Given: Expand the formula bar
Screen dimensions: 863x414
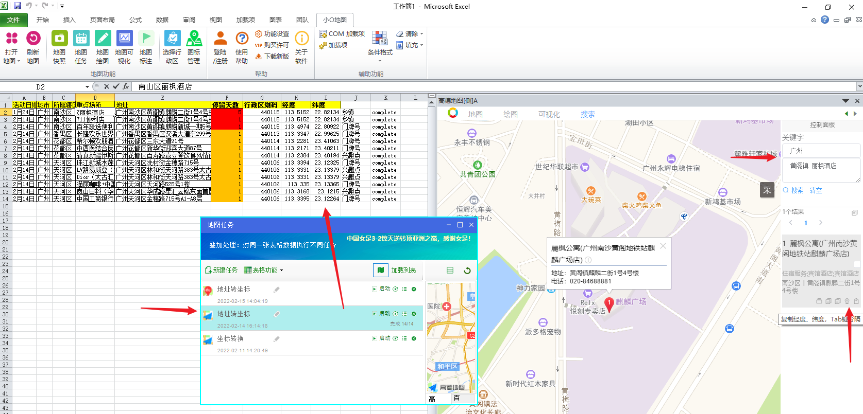Looking at the screenshot, I should (x=859, y=86).
